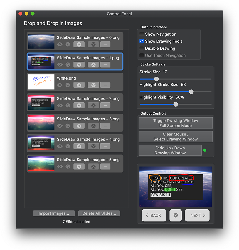Tick the Disable Drawing checkbox
The height and width of the screenshot is (250, 239).
point(142,48)
